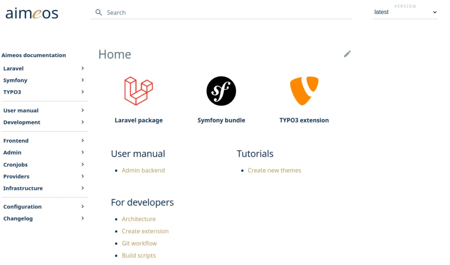
Task: Click the search magnifier icon
Action: 99,12
